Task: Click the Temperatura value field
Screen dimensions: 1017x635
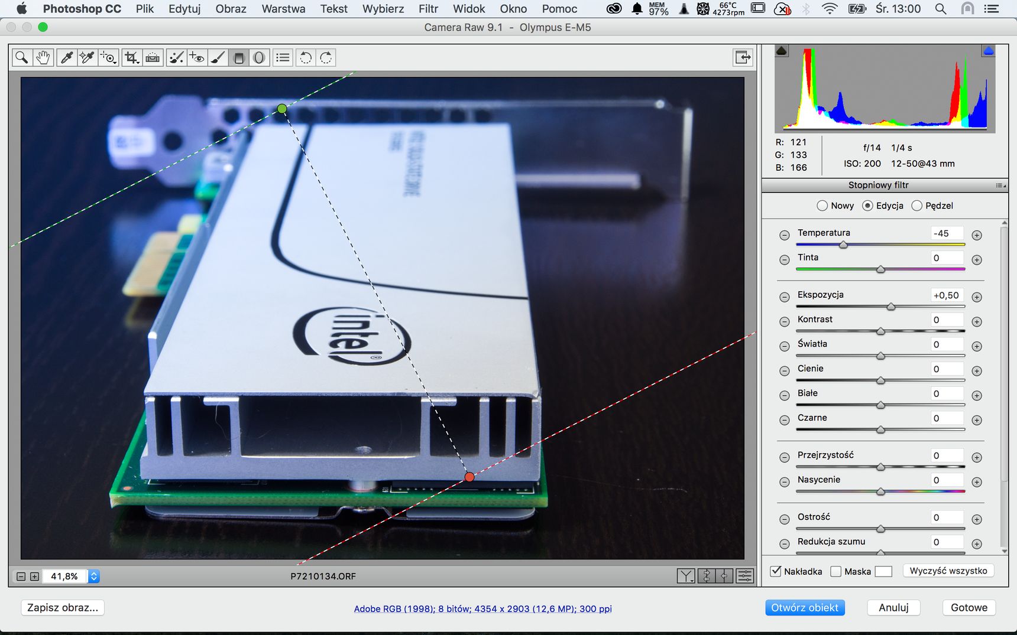Action: pyautogui.click(x=947, y=233)
